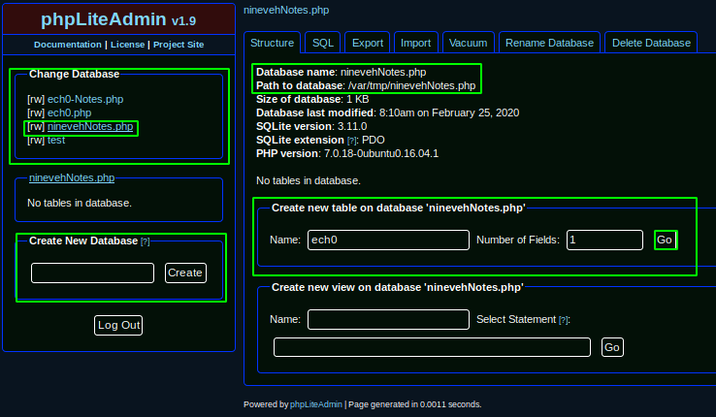The height and width of the screenshot is (417, 716).
Task: Click the Documentation link
Action: (68, 45)
